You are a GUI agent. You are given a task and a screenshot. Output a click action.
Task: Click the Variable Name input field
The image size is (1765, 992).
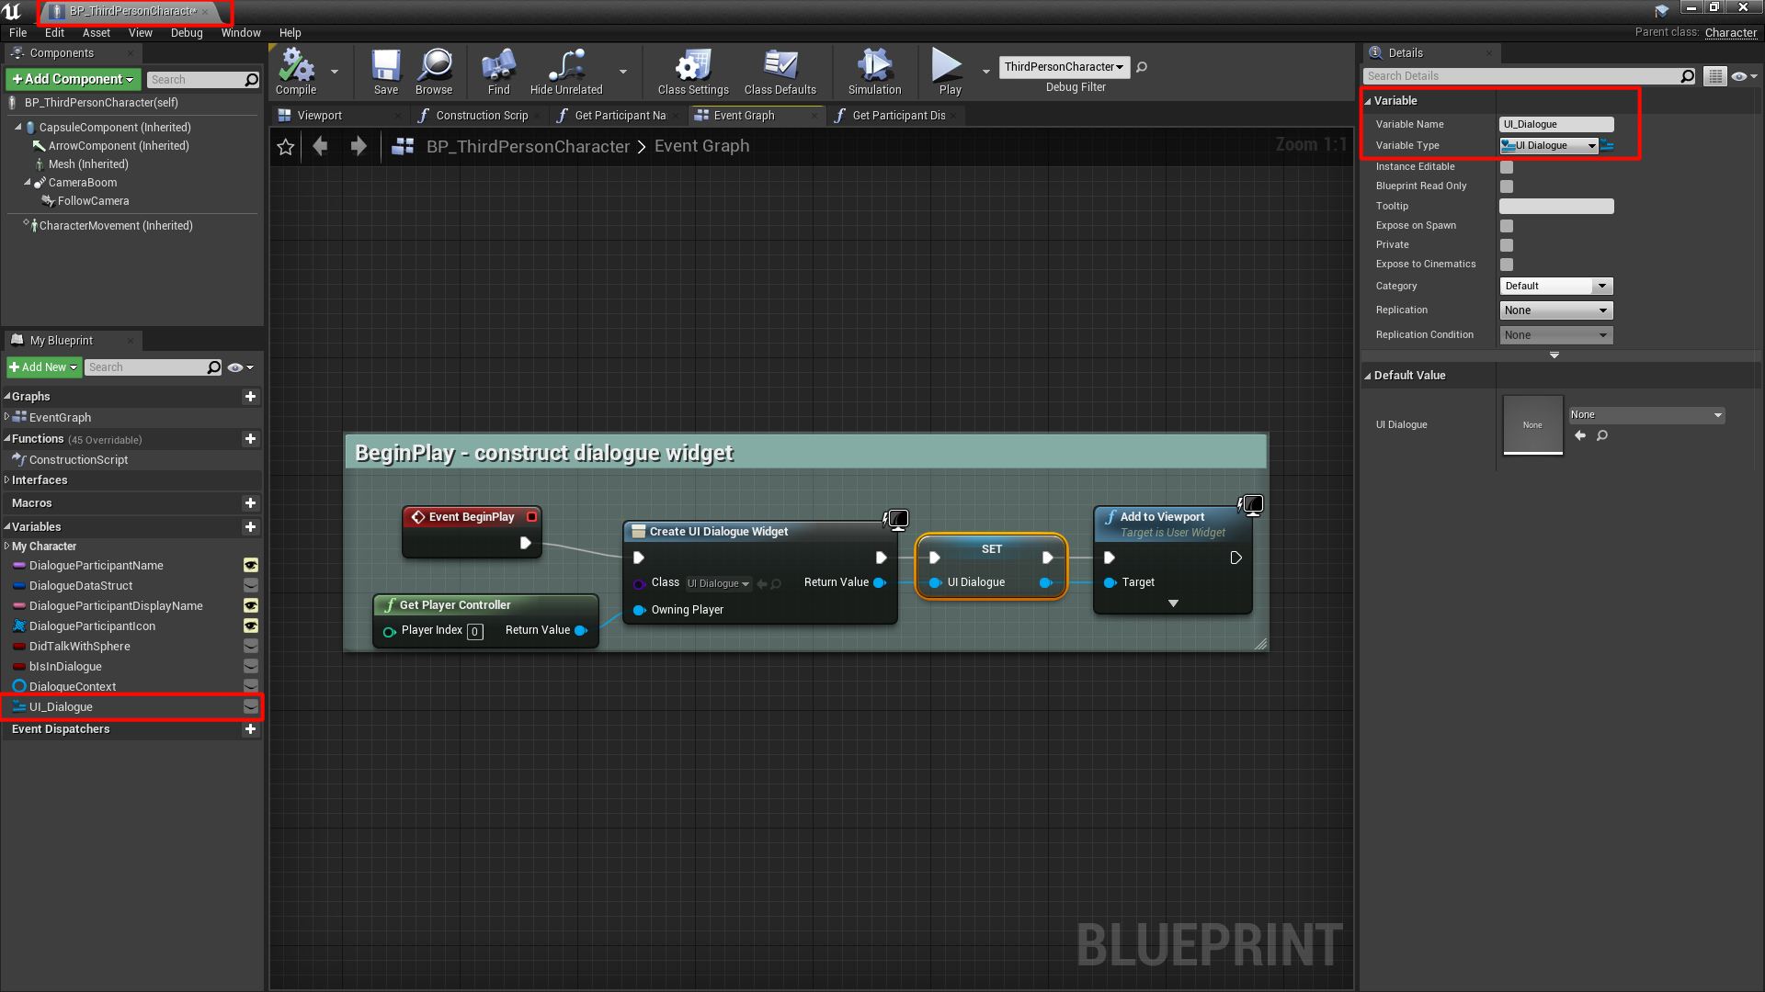coord(1555,124)
